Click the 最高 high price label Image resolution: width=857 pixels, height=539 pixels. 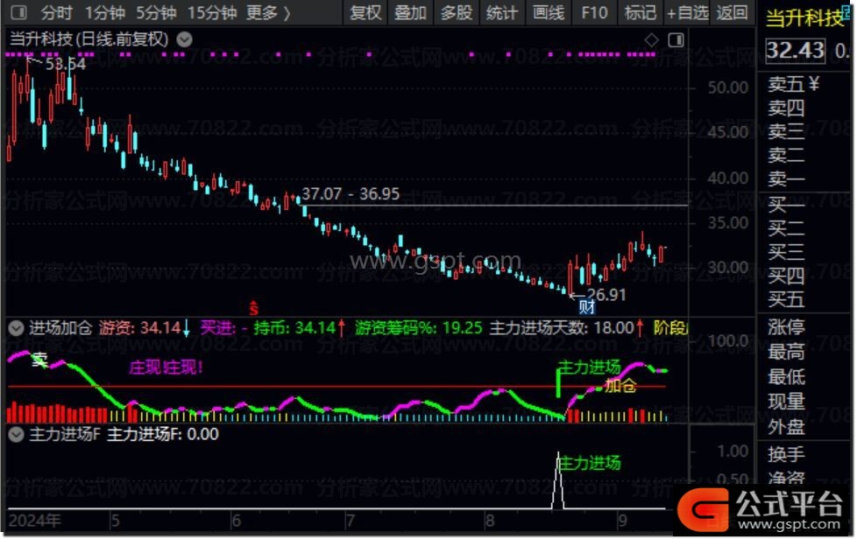tap(786, 352)
